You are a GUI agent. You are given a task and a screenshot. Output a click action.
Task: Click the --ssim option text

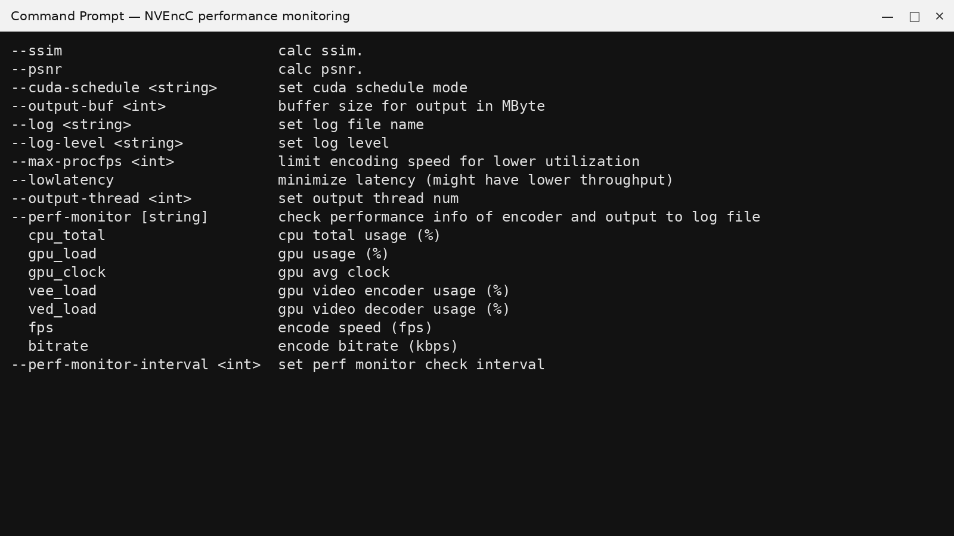(36, 51)
